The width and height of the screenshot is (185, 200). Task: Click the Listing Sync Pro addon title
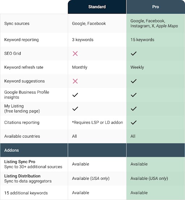coord(20,161)
